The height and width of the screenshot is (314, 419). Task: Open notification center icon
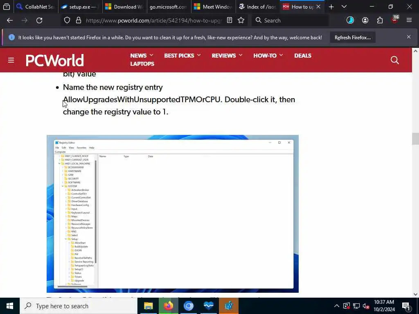[x=406, y=306]
